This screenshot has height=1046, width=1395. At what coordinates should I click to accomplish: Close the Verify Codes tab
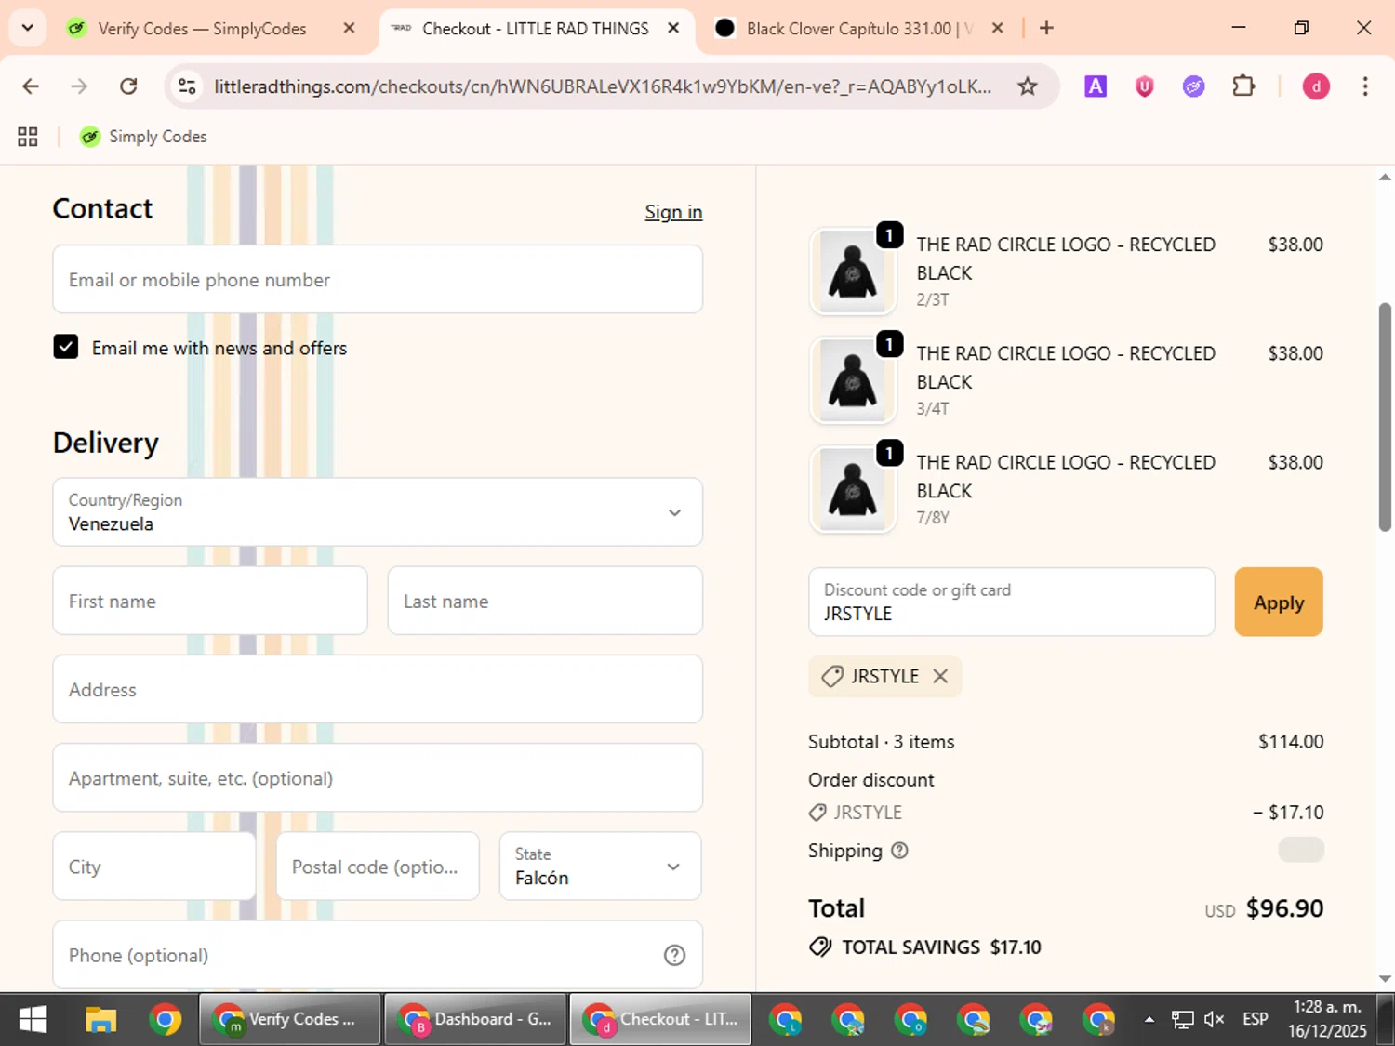click(349, 29)
